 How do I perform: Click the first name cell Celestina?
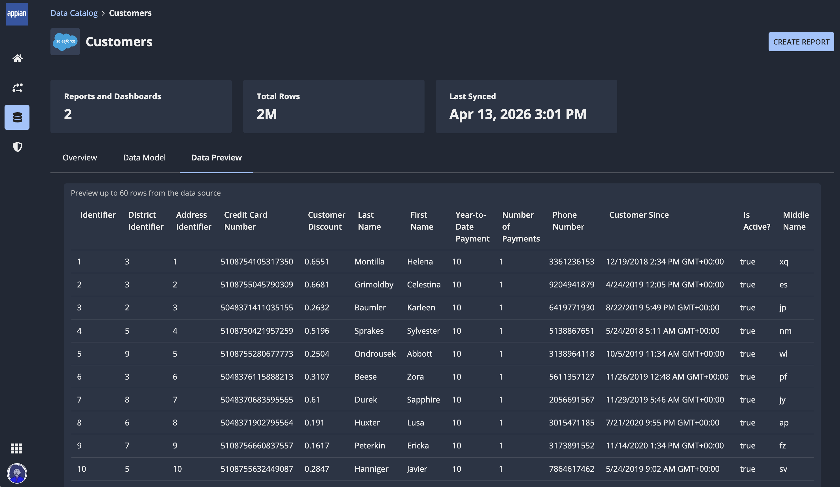pos(424,285)
